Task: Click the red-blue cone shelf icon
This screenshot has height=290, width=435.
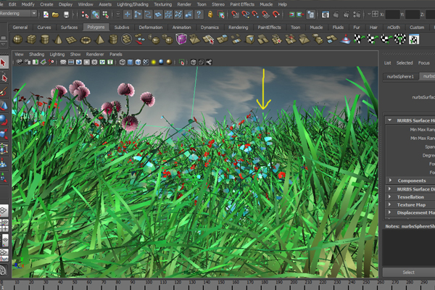Action: 345,39
